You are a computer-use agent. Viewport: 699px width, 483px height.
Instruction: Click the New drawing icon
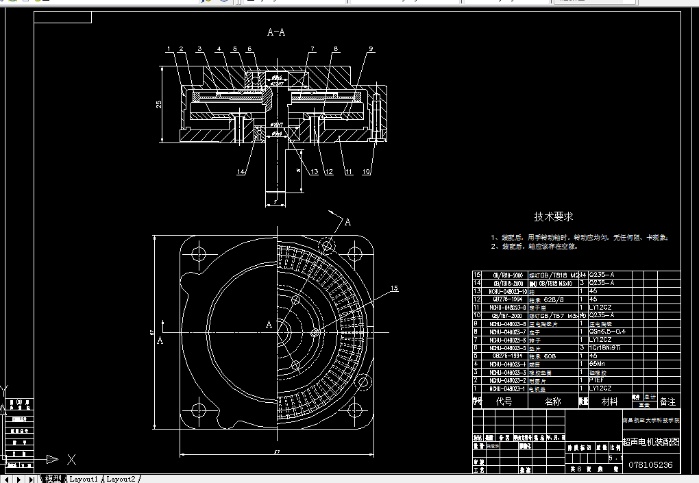[5, 2]
